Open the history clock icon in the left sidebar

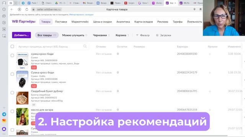pyautogui.click(x=4, y=9)
